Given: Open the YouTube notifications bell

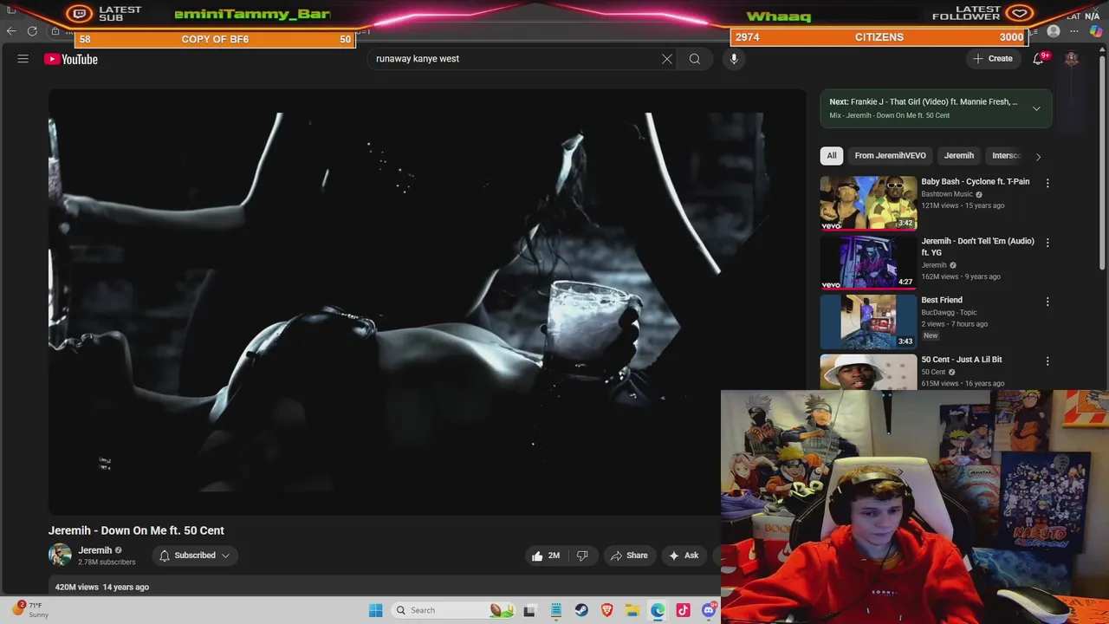Looking at the screenshot, I should pyautogui.click(x=1038, y=59).
